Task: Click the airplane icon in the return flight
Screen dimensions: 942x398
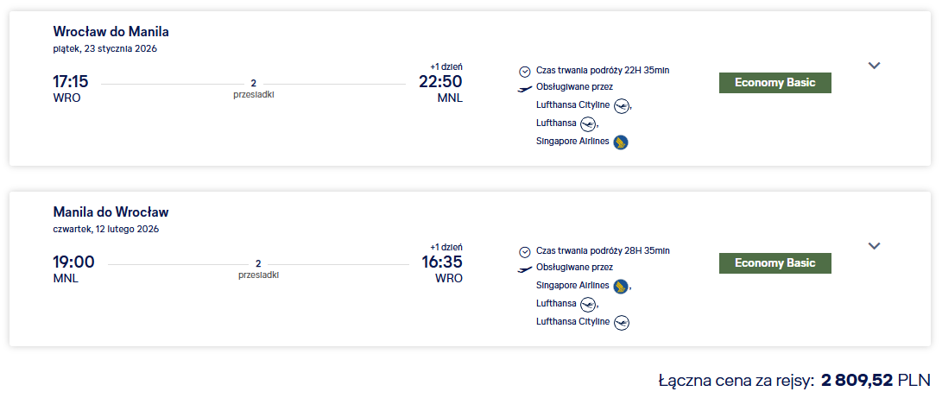Action: (x=524, y=269)
